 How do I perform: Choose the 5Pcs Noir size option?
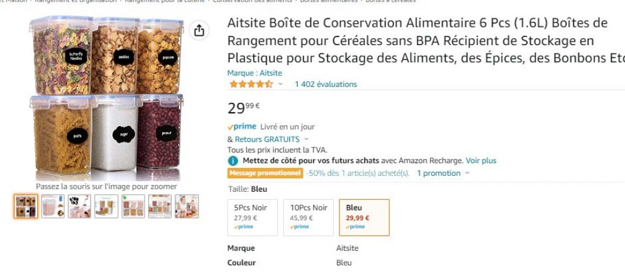(x=252, y=217)
